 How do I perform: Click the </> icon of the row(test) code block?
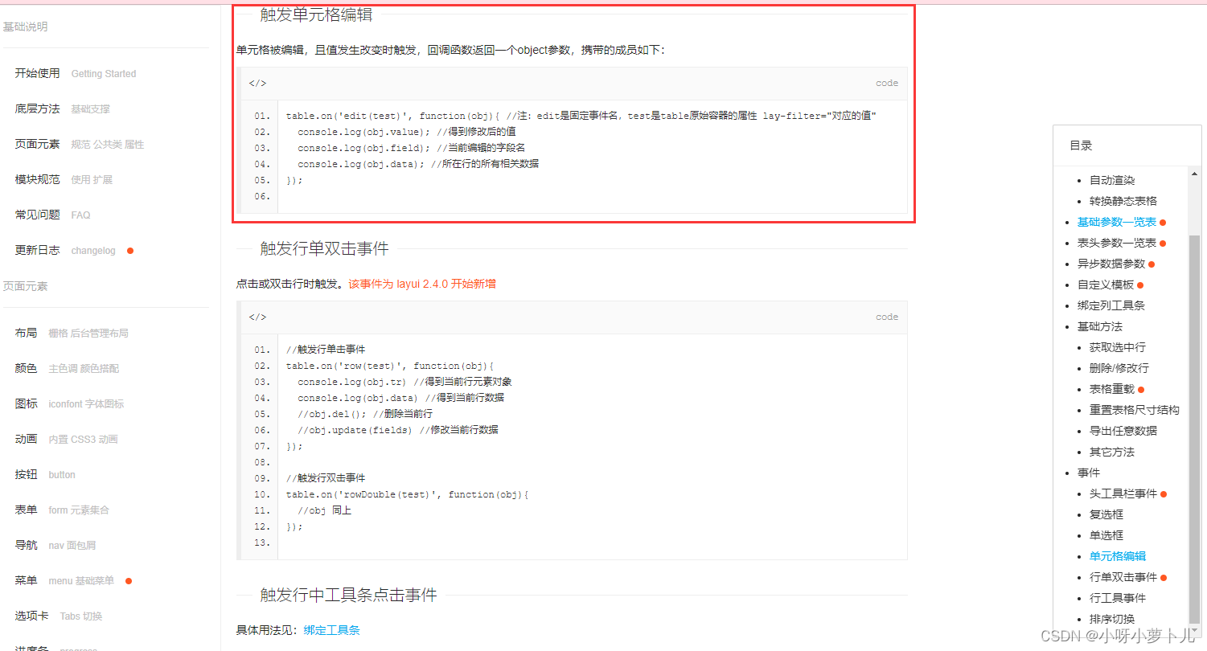tap(257, 317)
